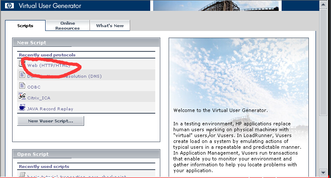Choose the JAVA Record Replay link
Viewport: 331px width, 178px height.
point(50,109)
